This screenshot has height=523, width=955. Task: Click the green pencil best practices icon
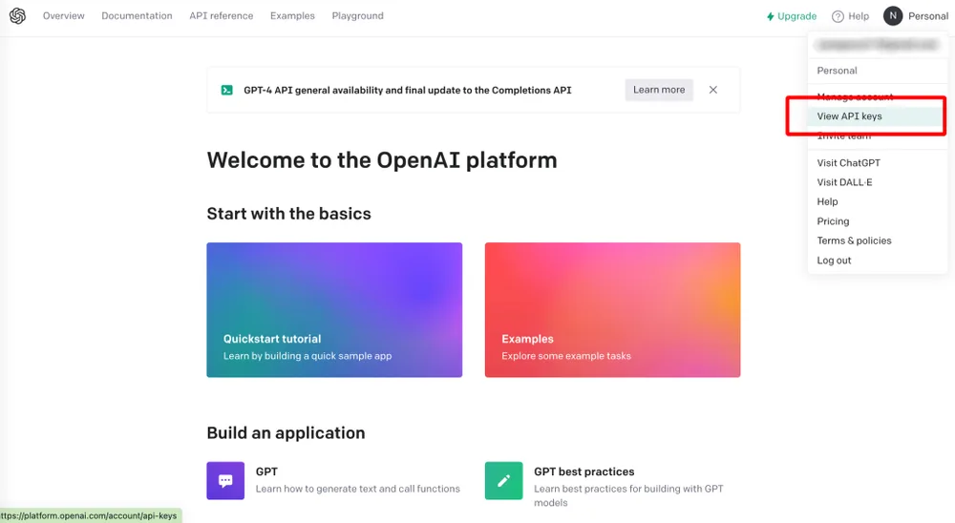503,481
